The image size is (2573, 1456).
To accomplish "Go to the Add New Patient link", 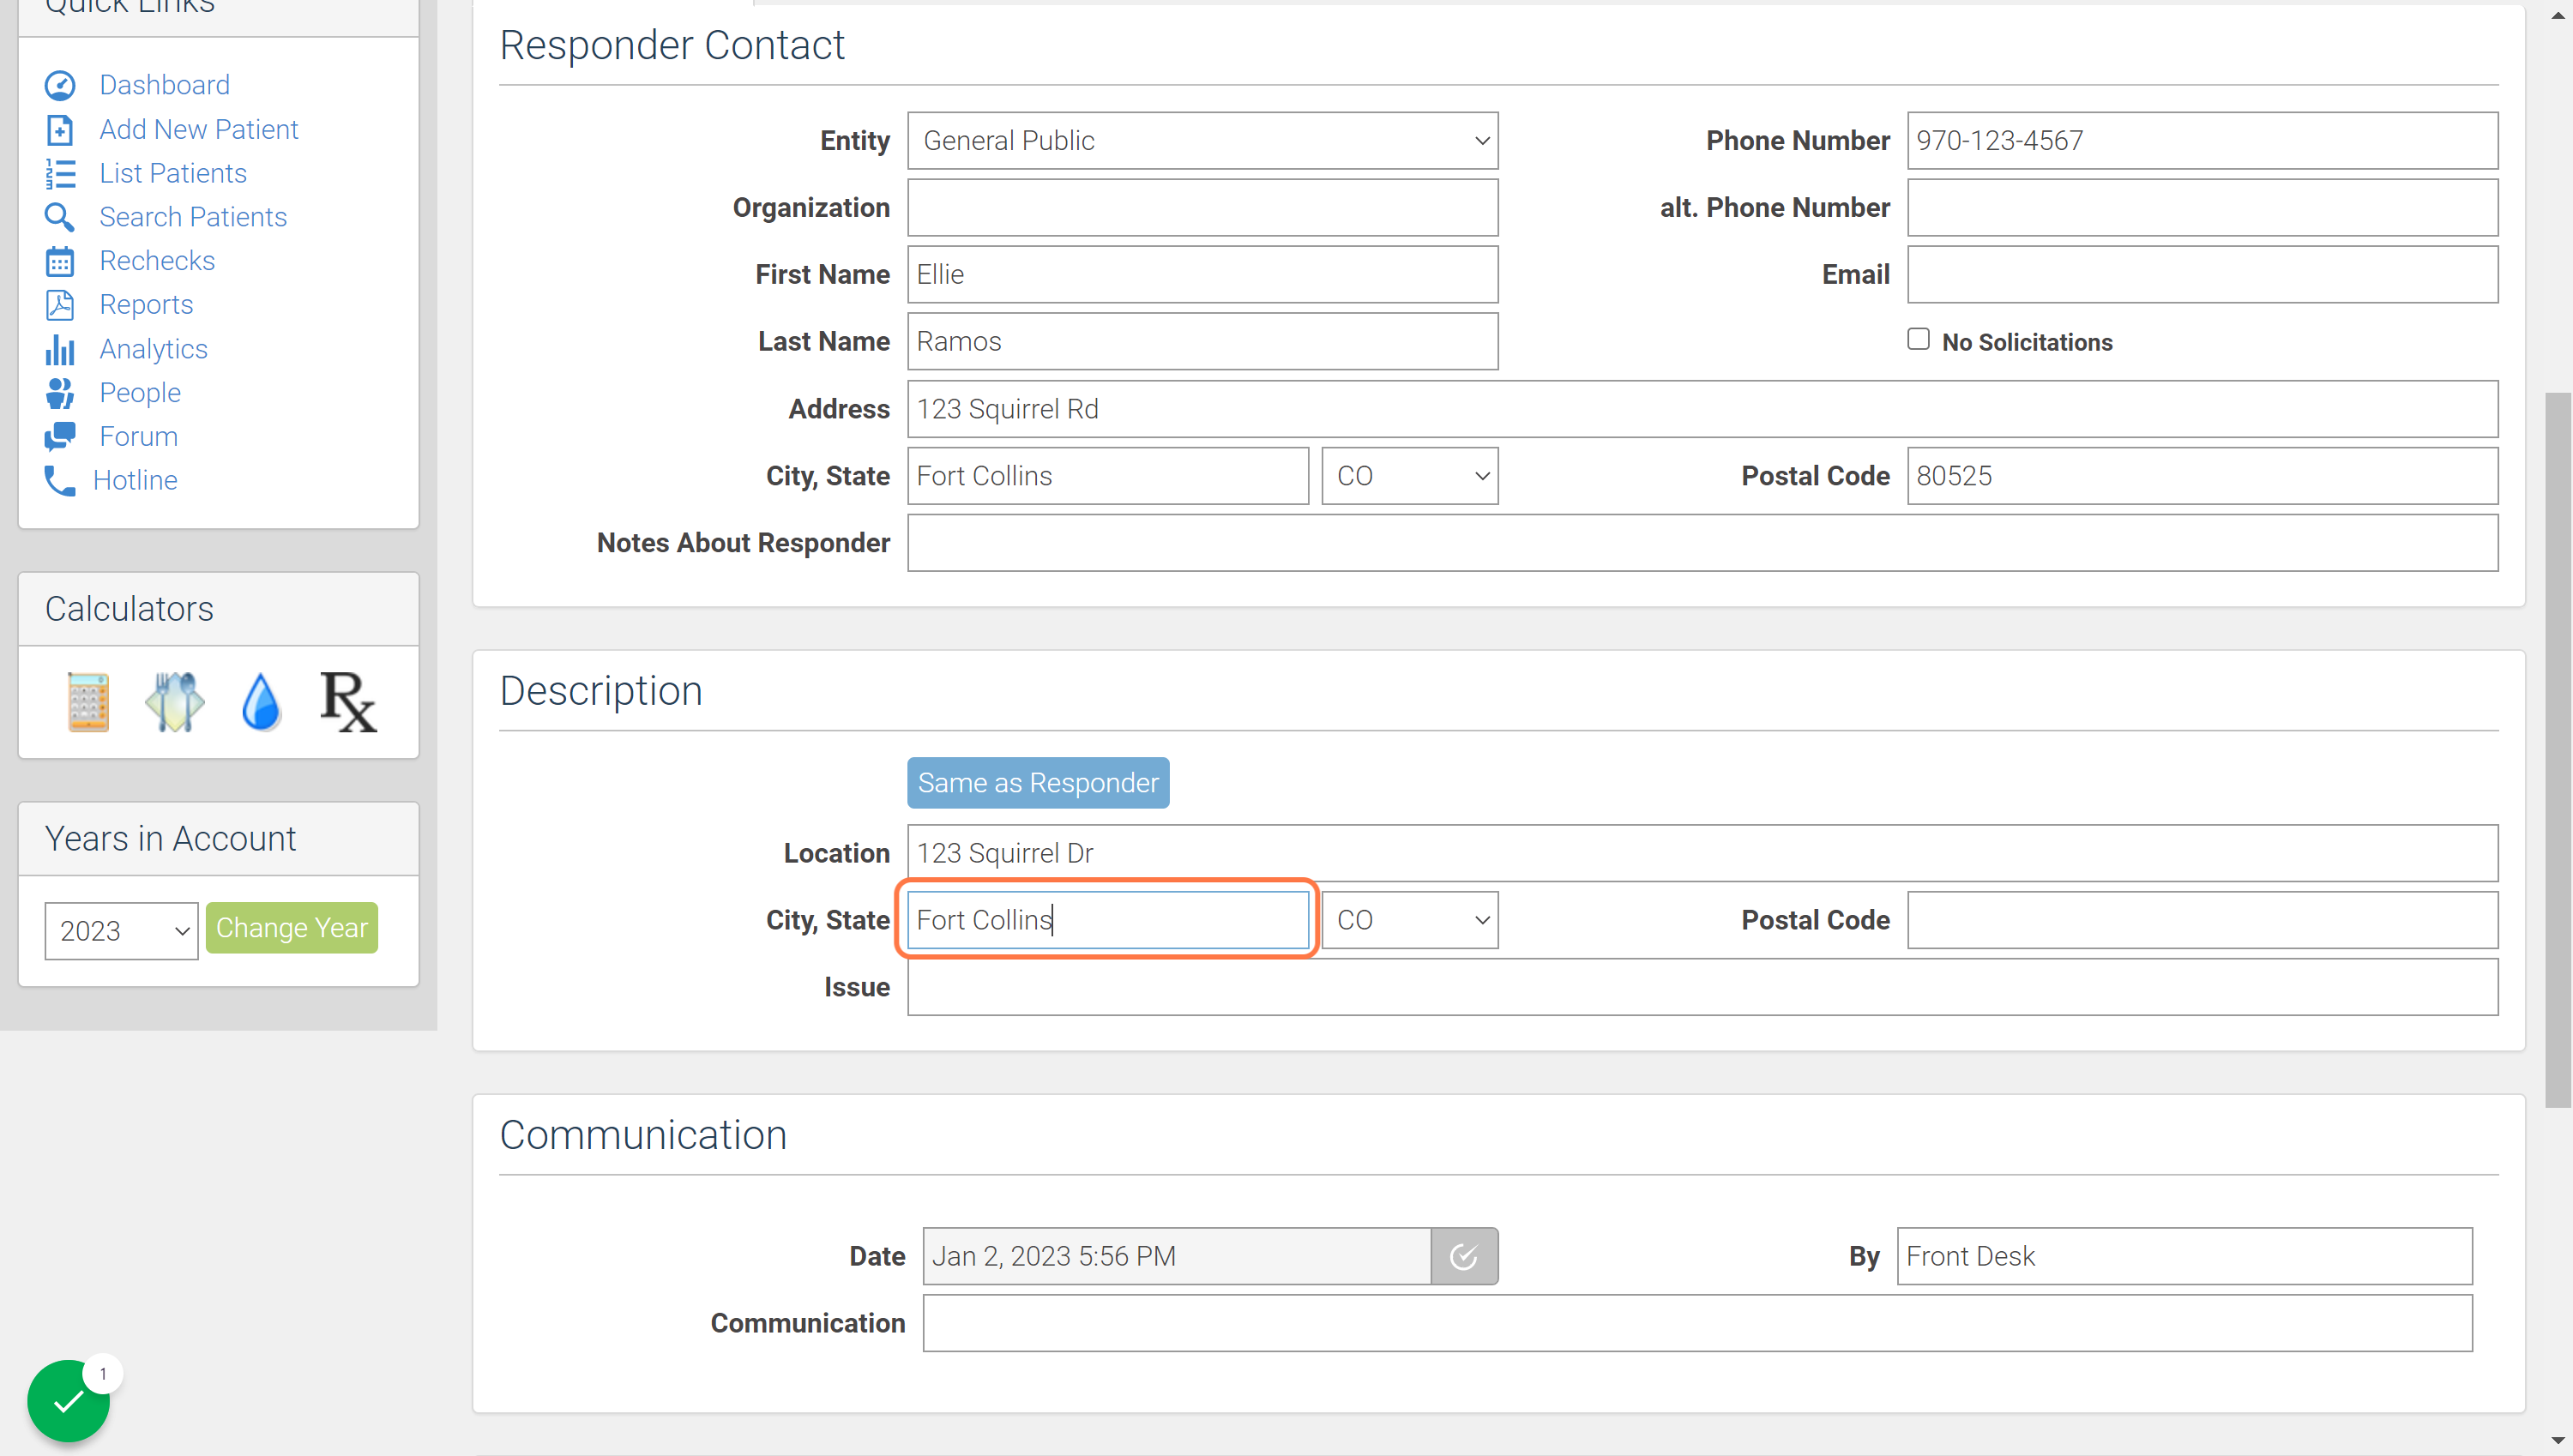I will tap(199, 129).
